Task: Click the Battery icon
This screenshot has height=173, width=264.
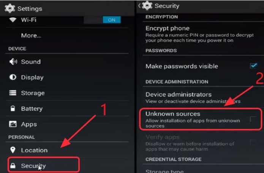Action: (13, 109)
